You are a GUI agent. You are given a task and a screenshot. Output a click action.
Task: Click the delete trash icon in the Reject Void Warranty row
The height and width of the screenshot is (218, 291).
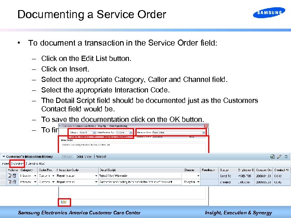[14, 176]
